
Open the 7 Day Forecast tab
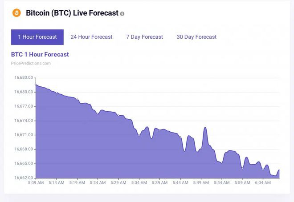pyautogui.click(x=144, y=37)
